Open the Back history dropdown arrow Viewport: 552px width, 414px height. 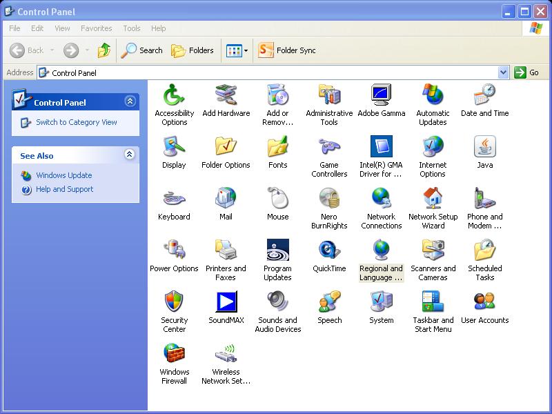(x=52, y=50)
